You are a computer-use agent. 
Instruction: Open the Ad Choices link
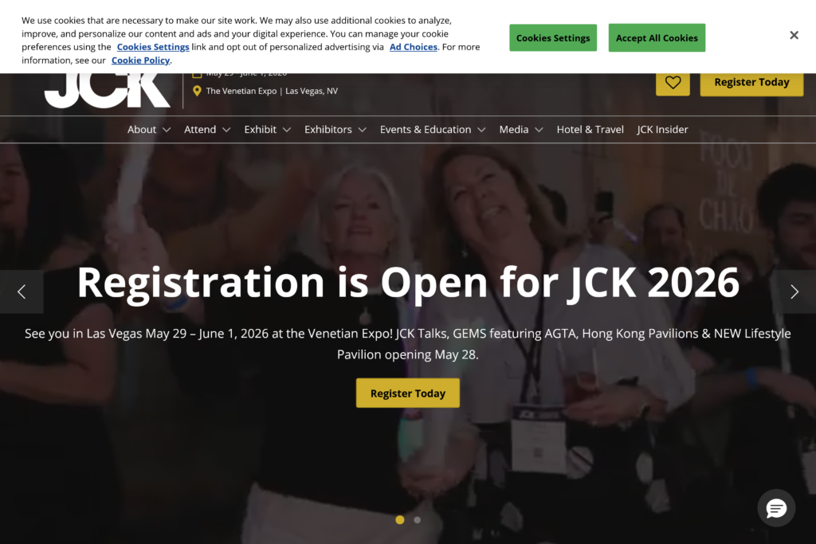pos(414,47)
